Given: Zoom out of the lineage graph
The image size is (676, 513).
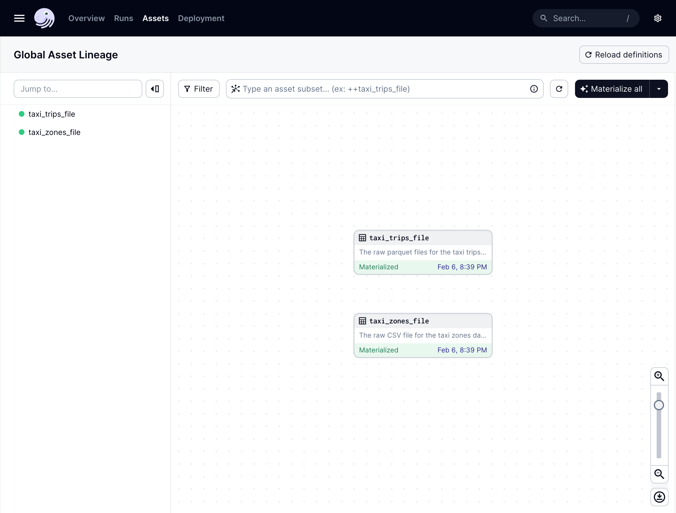Looking at the screenshot, I should (659, 474).
